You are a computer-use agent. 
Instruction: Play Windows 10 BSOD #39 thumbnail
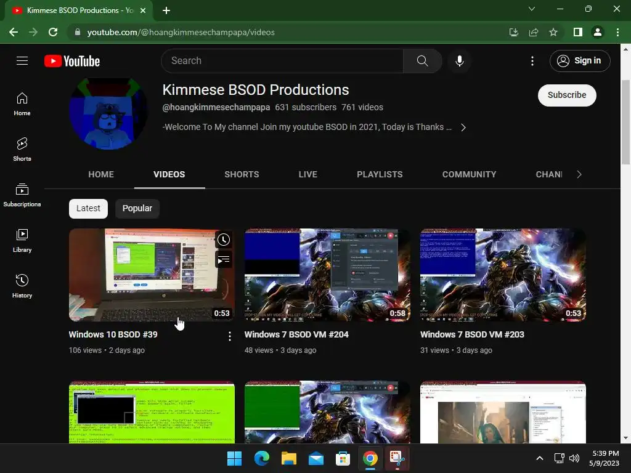152,275
